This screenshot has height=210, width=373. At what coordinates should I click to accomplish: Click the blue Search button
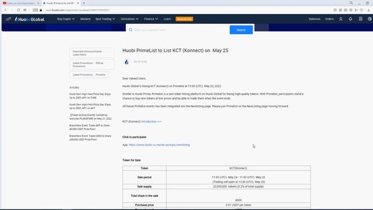pos(241,30)
